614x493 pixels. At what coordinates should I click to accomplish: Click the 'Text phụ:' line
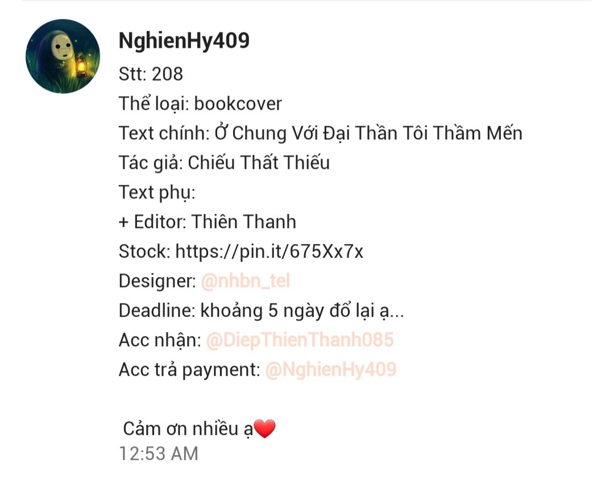click(157, 193)
